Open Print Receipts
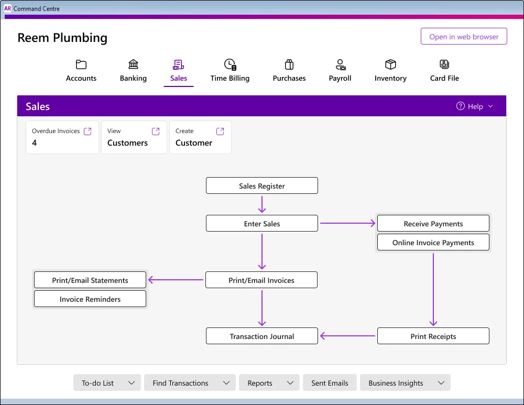This screenshot has height=405, width=524. pos(433,336)
